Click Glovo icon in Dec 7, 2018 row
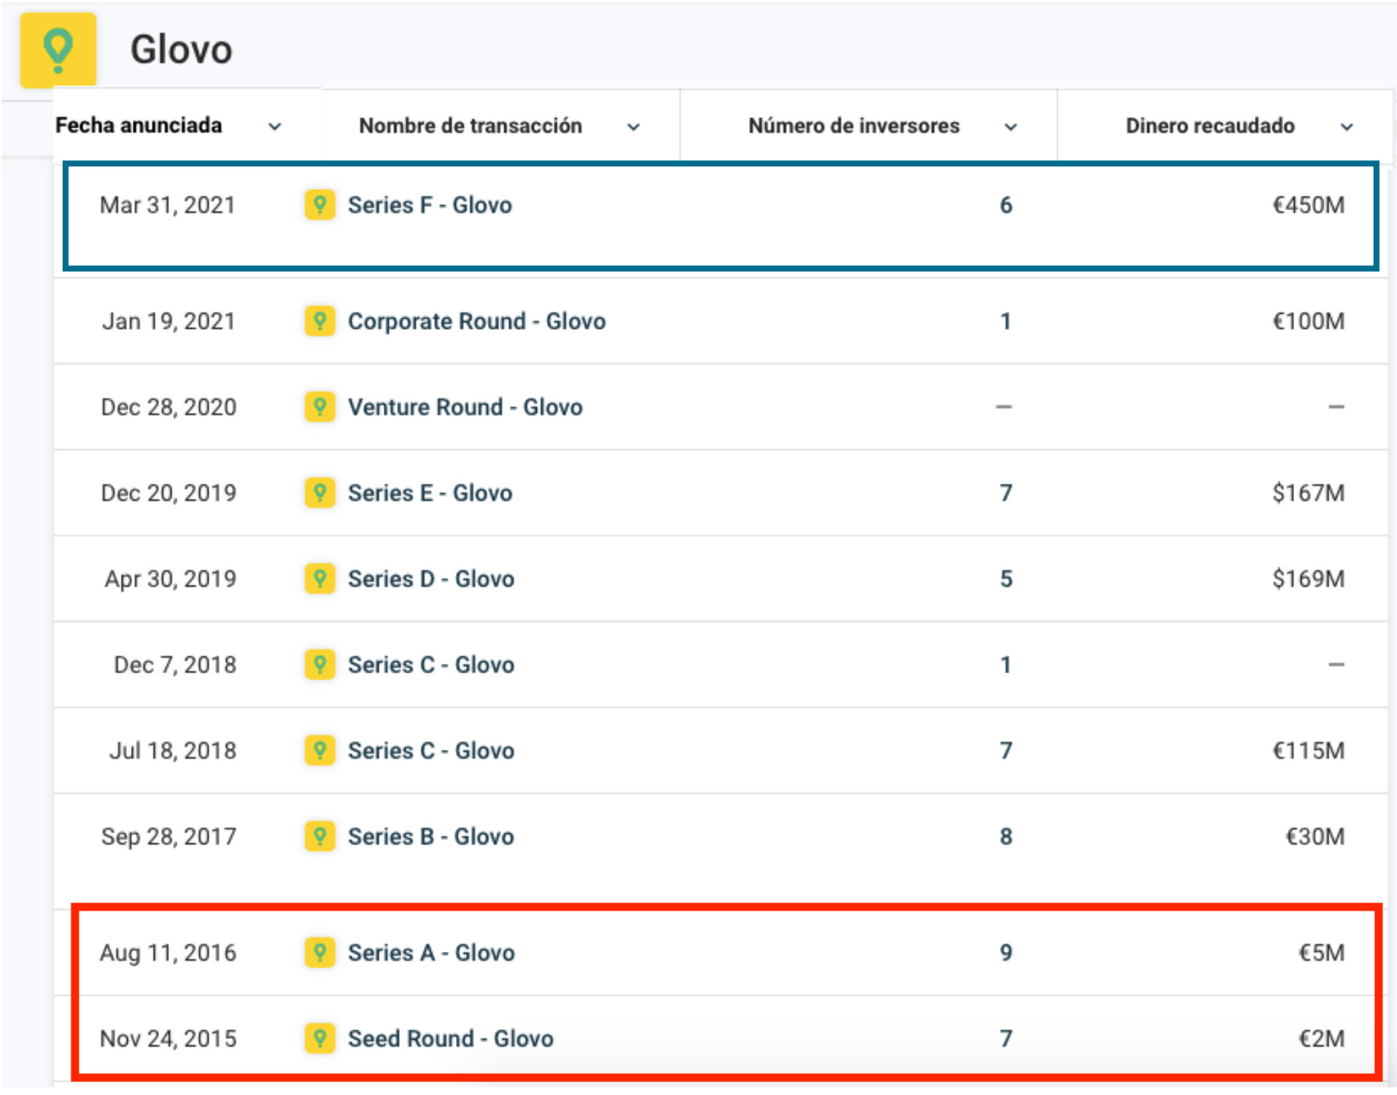This screenshot has width=1397, height=1095. pyautogui.click(x=320, y=665)
